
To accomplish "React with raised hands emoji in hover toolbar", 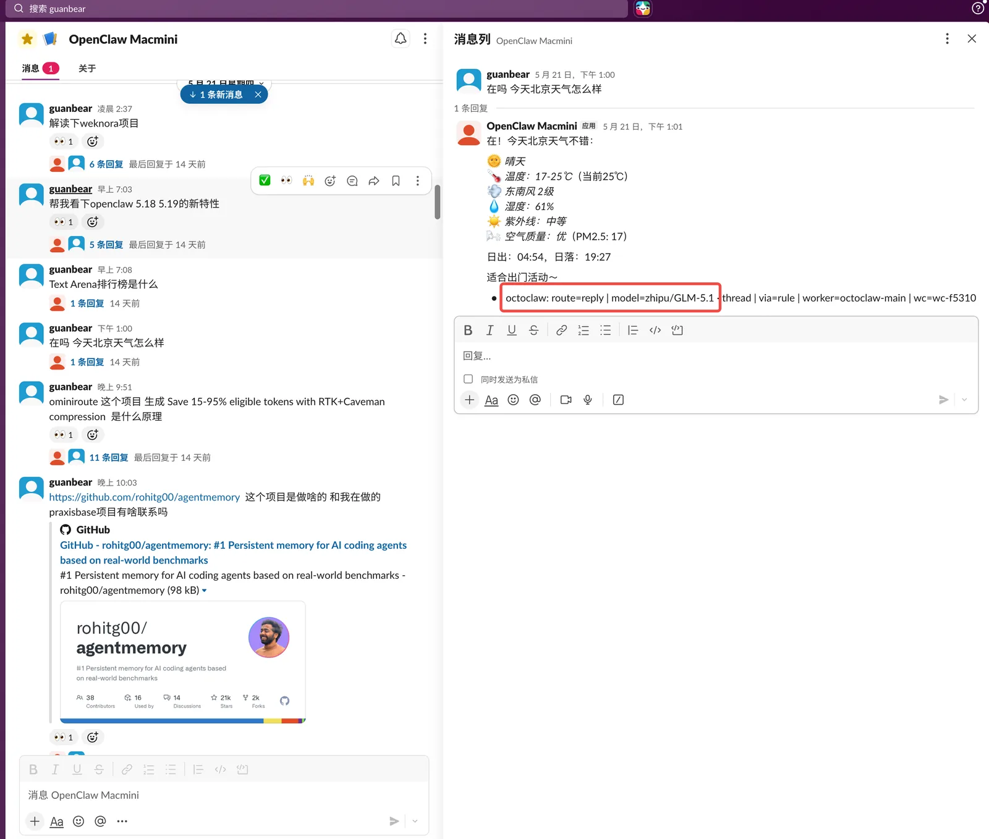I will click(308, 180).
